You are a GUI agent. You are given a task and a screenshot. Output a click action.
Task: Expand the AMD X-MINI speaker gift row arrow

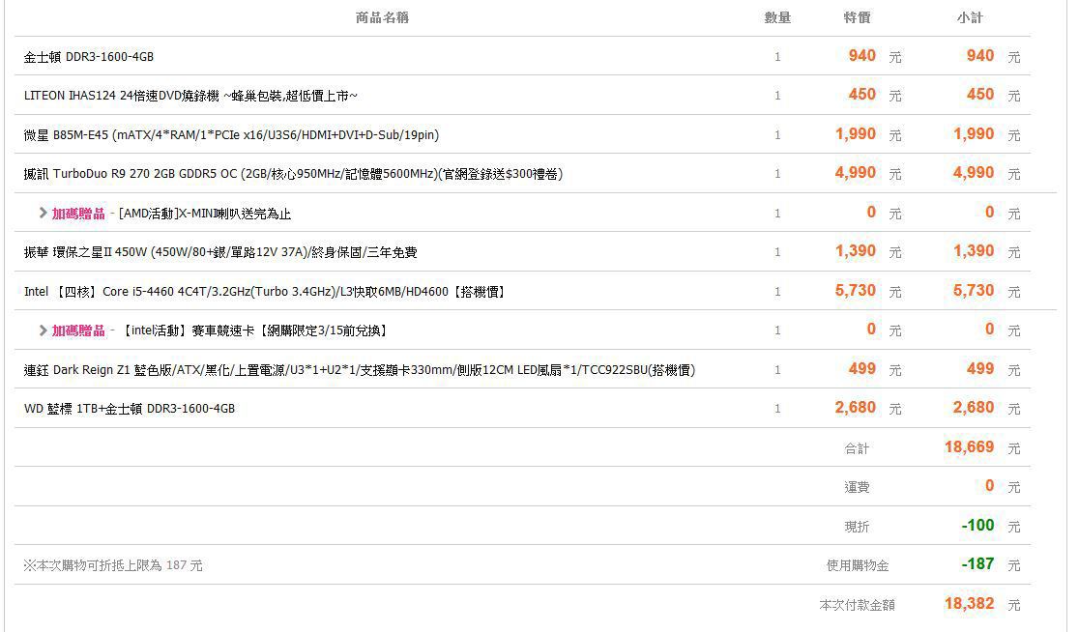point(43,214)
